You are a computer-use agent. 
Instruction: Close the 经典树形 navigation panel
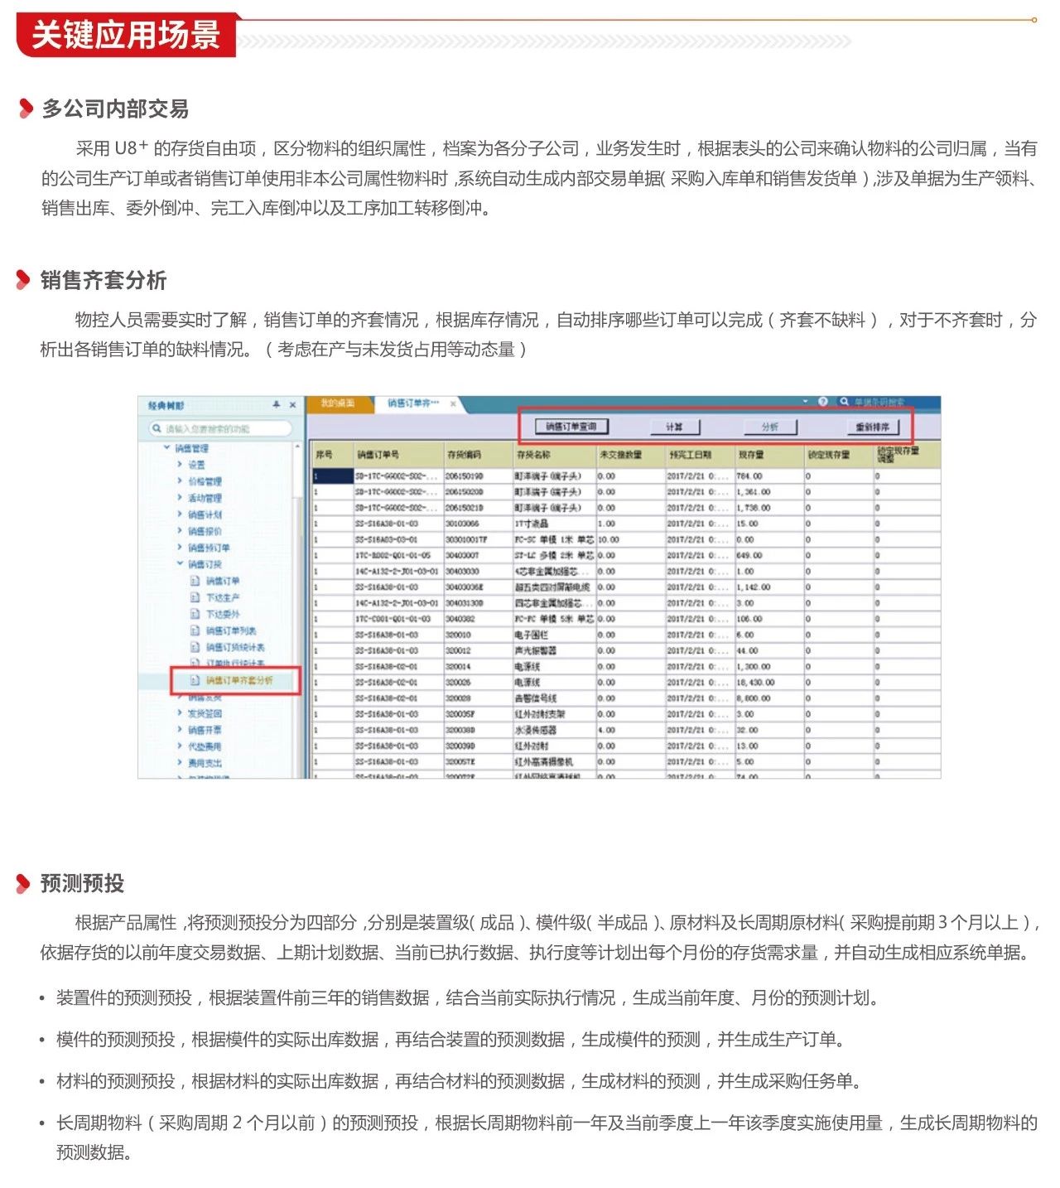[x=292, y=405]
